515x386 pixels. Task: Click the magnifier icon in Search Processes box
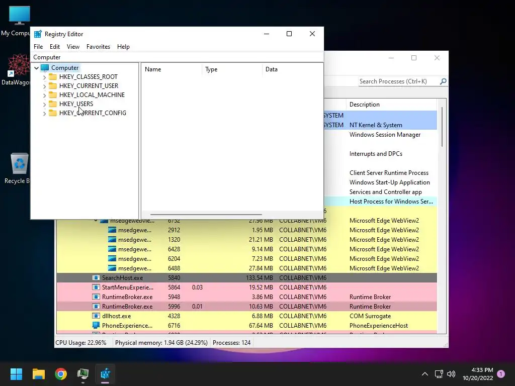coord(443,81)
